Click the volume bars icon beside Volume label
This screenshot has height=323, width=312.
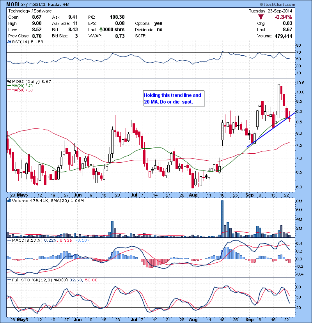(9, 200)
